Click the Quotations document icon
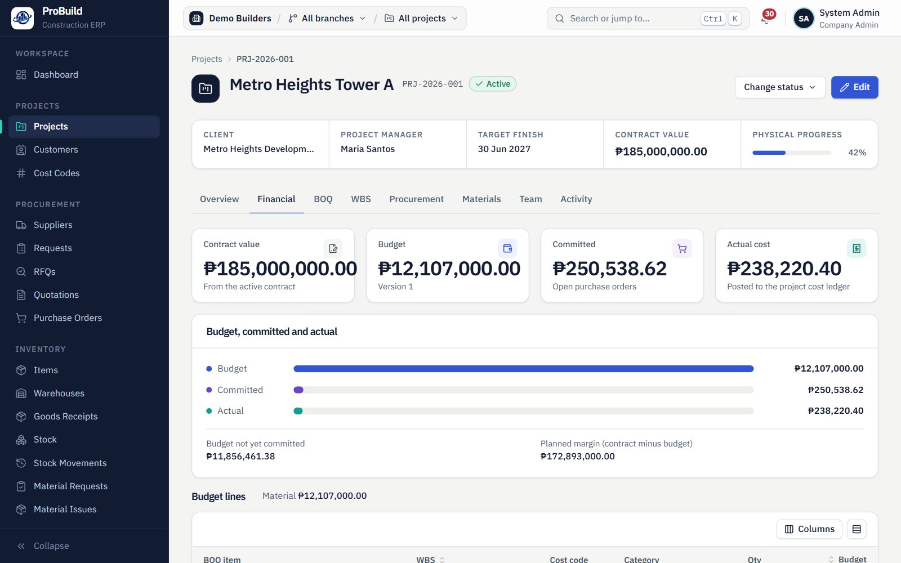This screenshot has width=901, height=563. coord(21,295)
